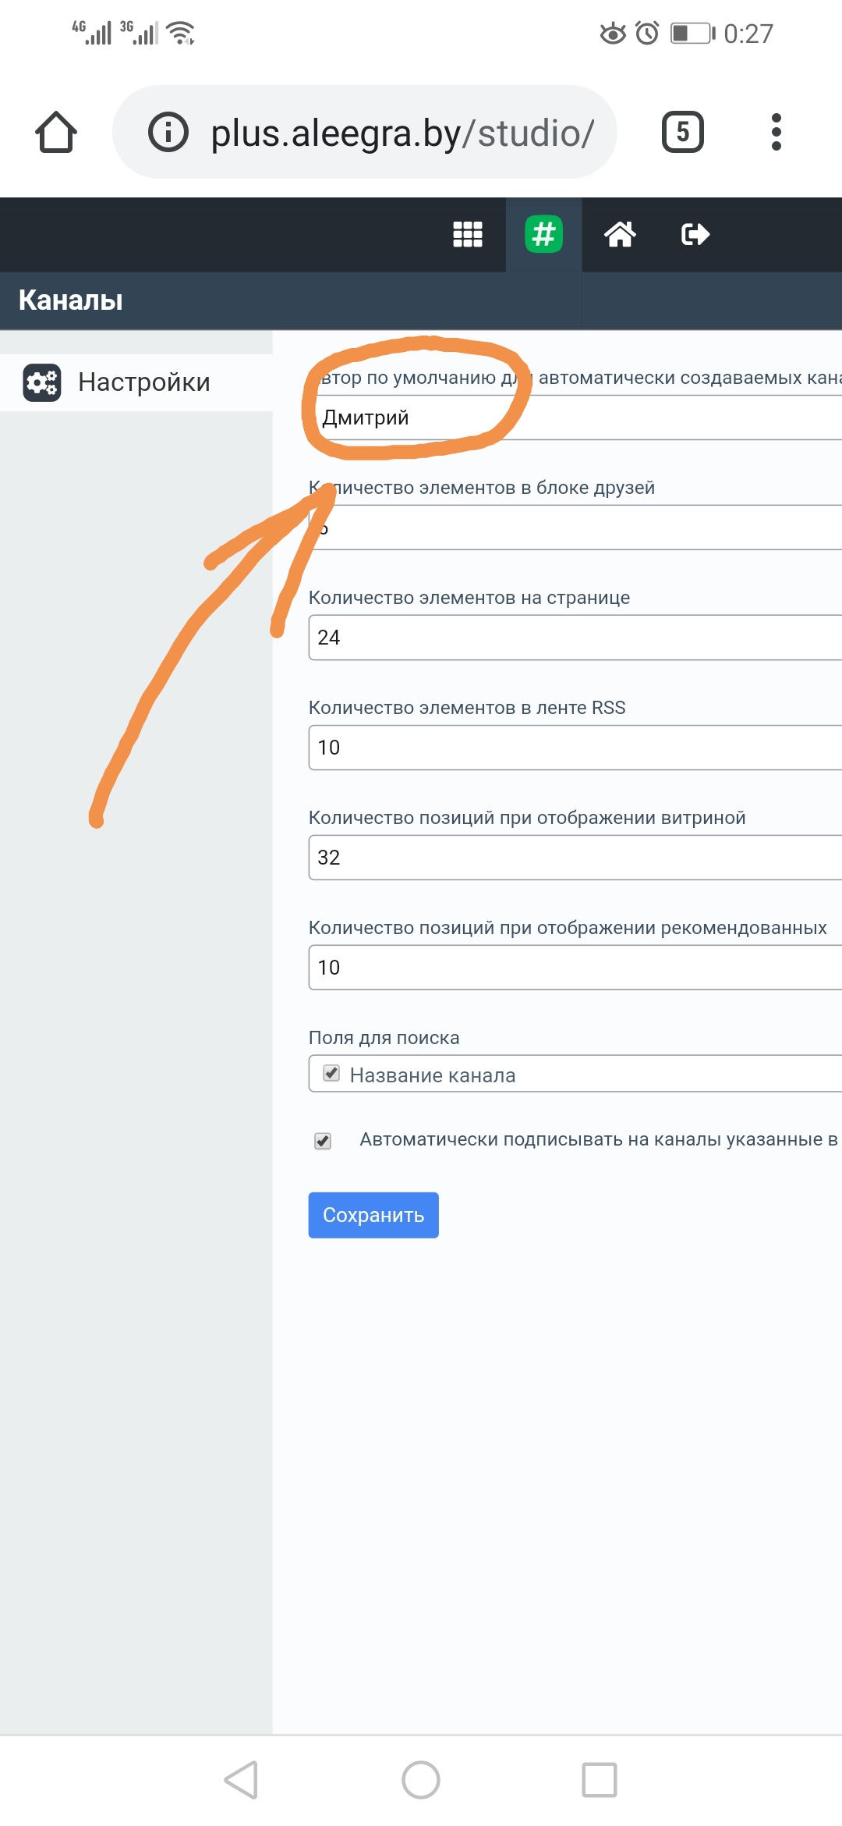Uncheck automatic channel subscription checkbox
The width and height of the screenshot is (842, 1826).
[x=323, y=1141]
